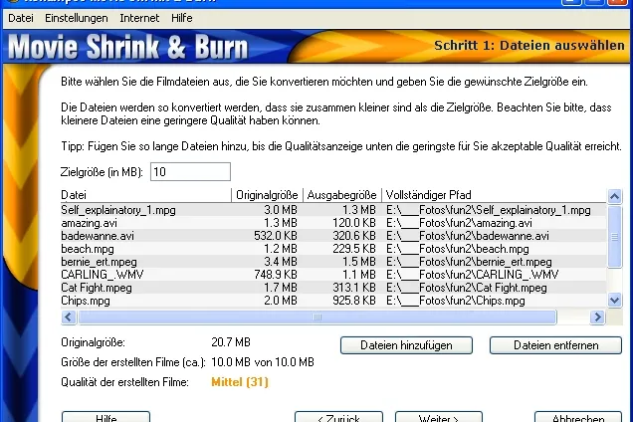Open the Hilfe menu
This screenshot has width=633, height=422.
coord(182,18)
